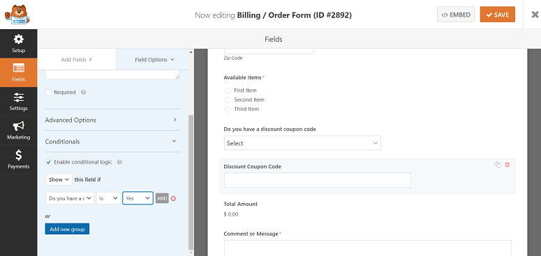Delete the Discount Coupon Code field

click(x=507, y=165)
